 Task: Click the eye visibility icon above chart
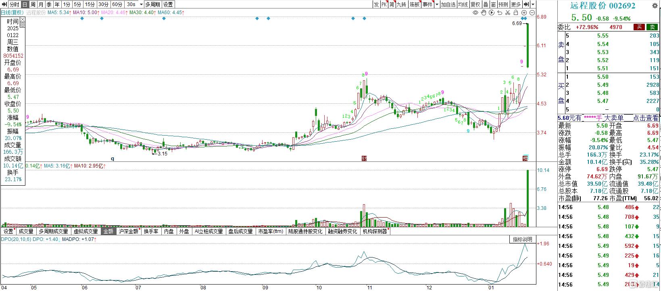pos(475,13)
